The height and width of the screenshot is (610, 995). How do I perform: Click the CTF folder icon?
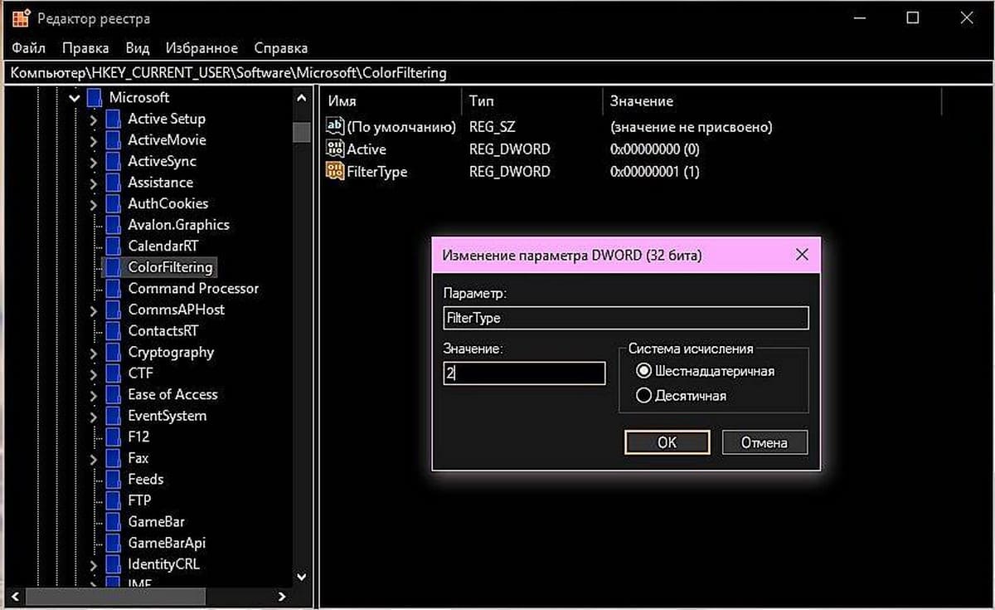click(113, 373)
